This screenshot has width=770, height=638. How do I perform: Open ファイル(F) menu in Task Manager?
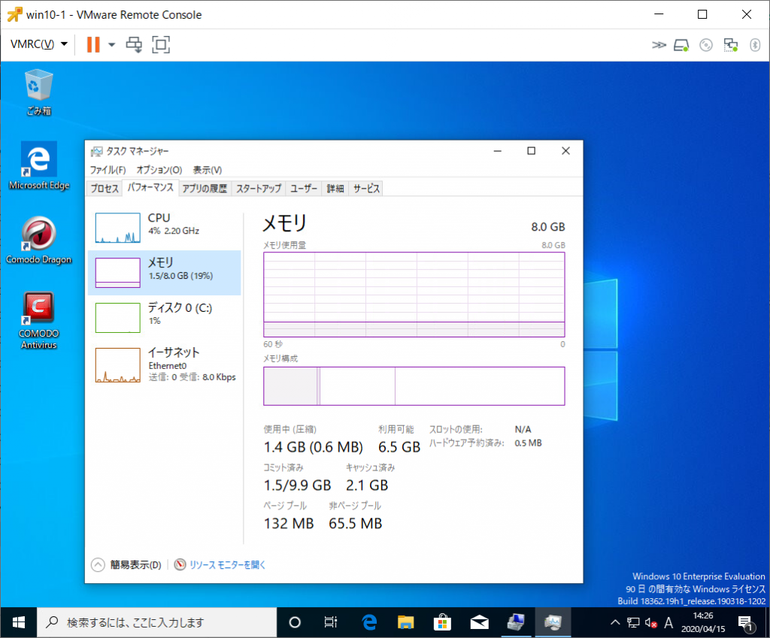click(x=108, y=170)
